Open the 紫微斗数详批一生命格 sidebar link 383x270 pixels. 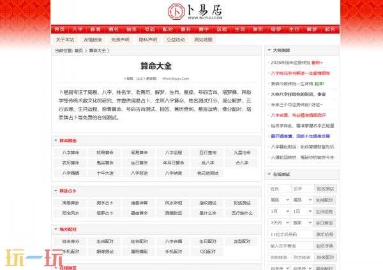click(x=292, y=84)
